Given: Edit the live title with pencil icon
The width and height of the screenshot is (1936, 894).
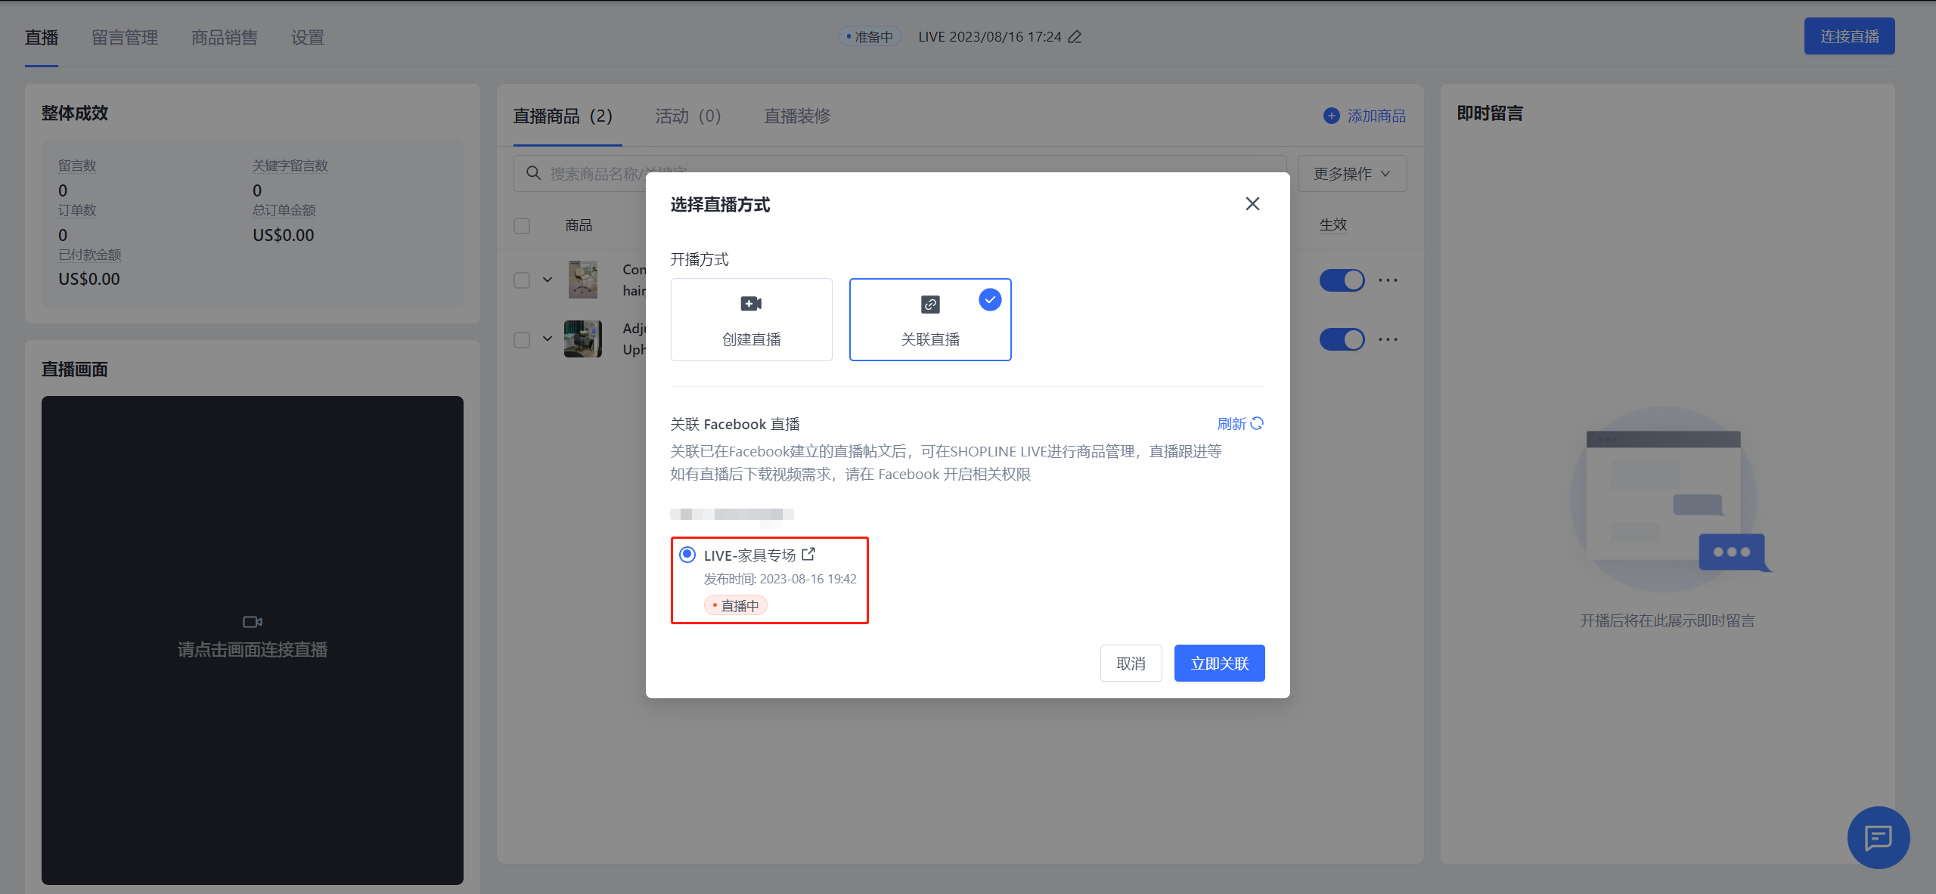Looking at the screenshot, I should point(1075,36).
